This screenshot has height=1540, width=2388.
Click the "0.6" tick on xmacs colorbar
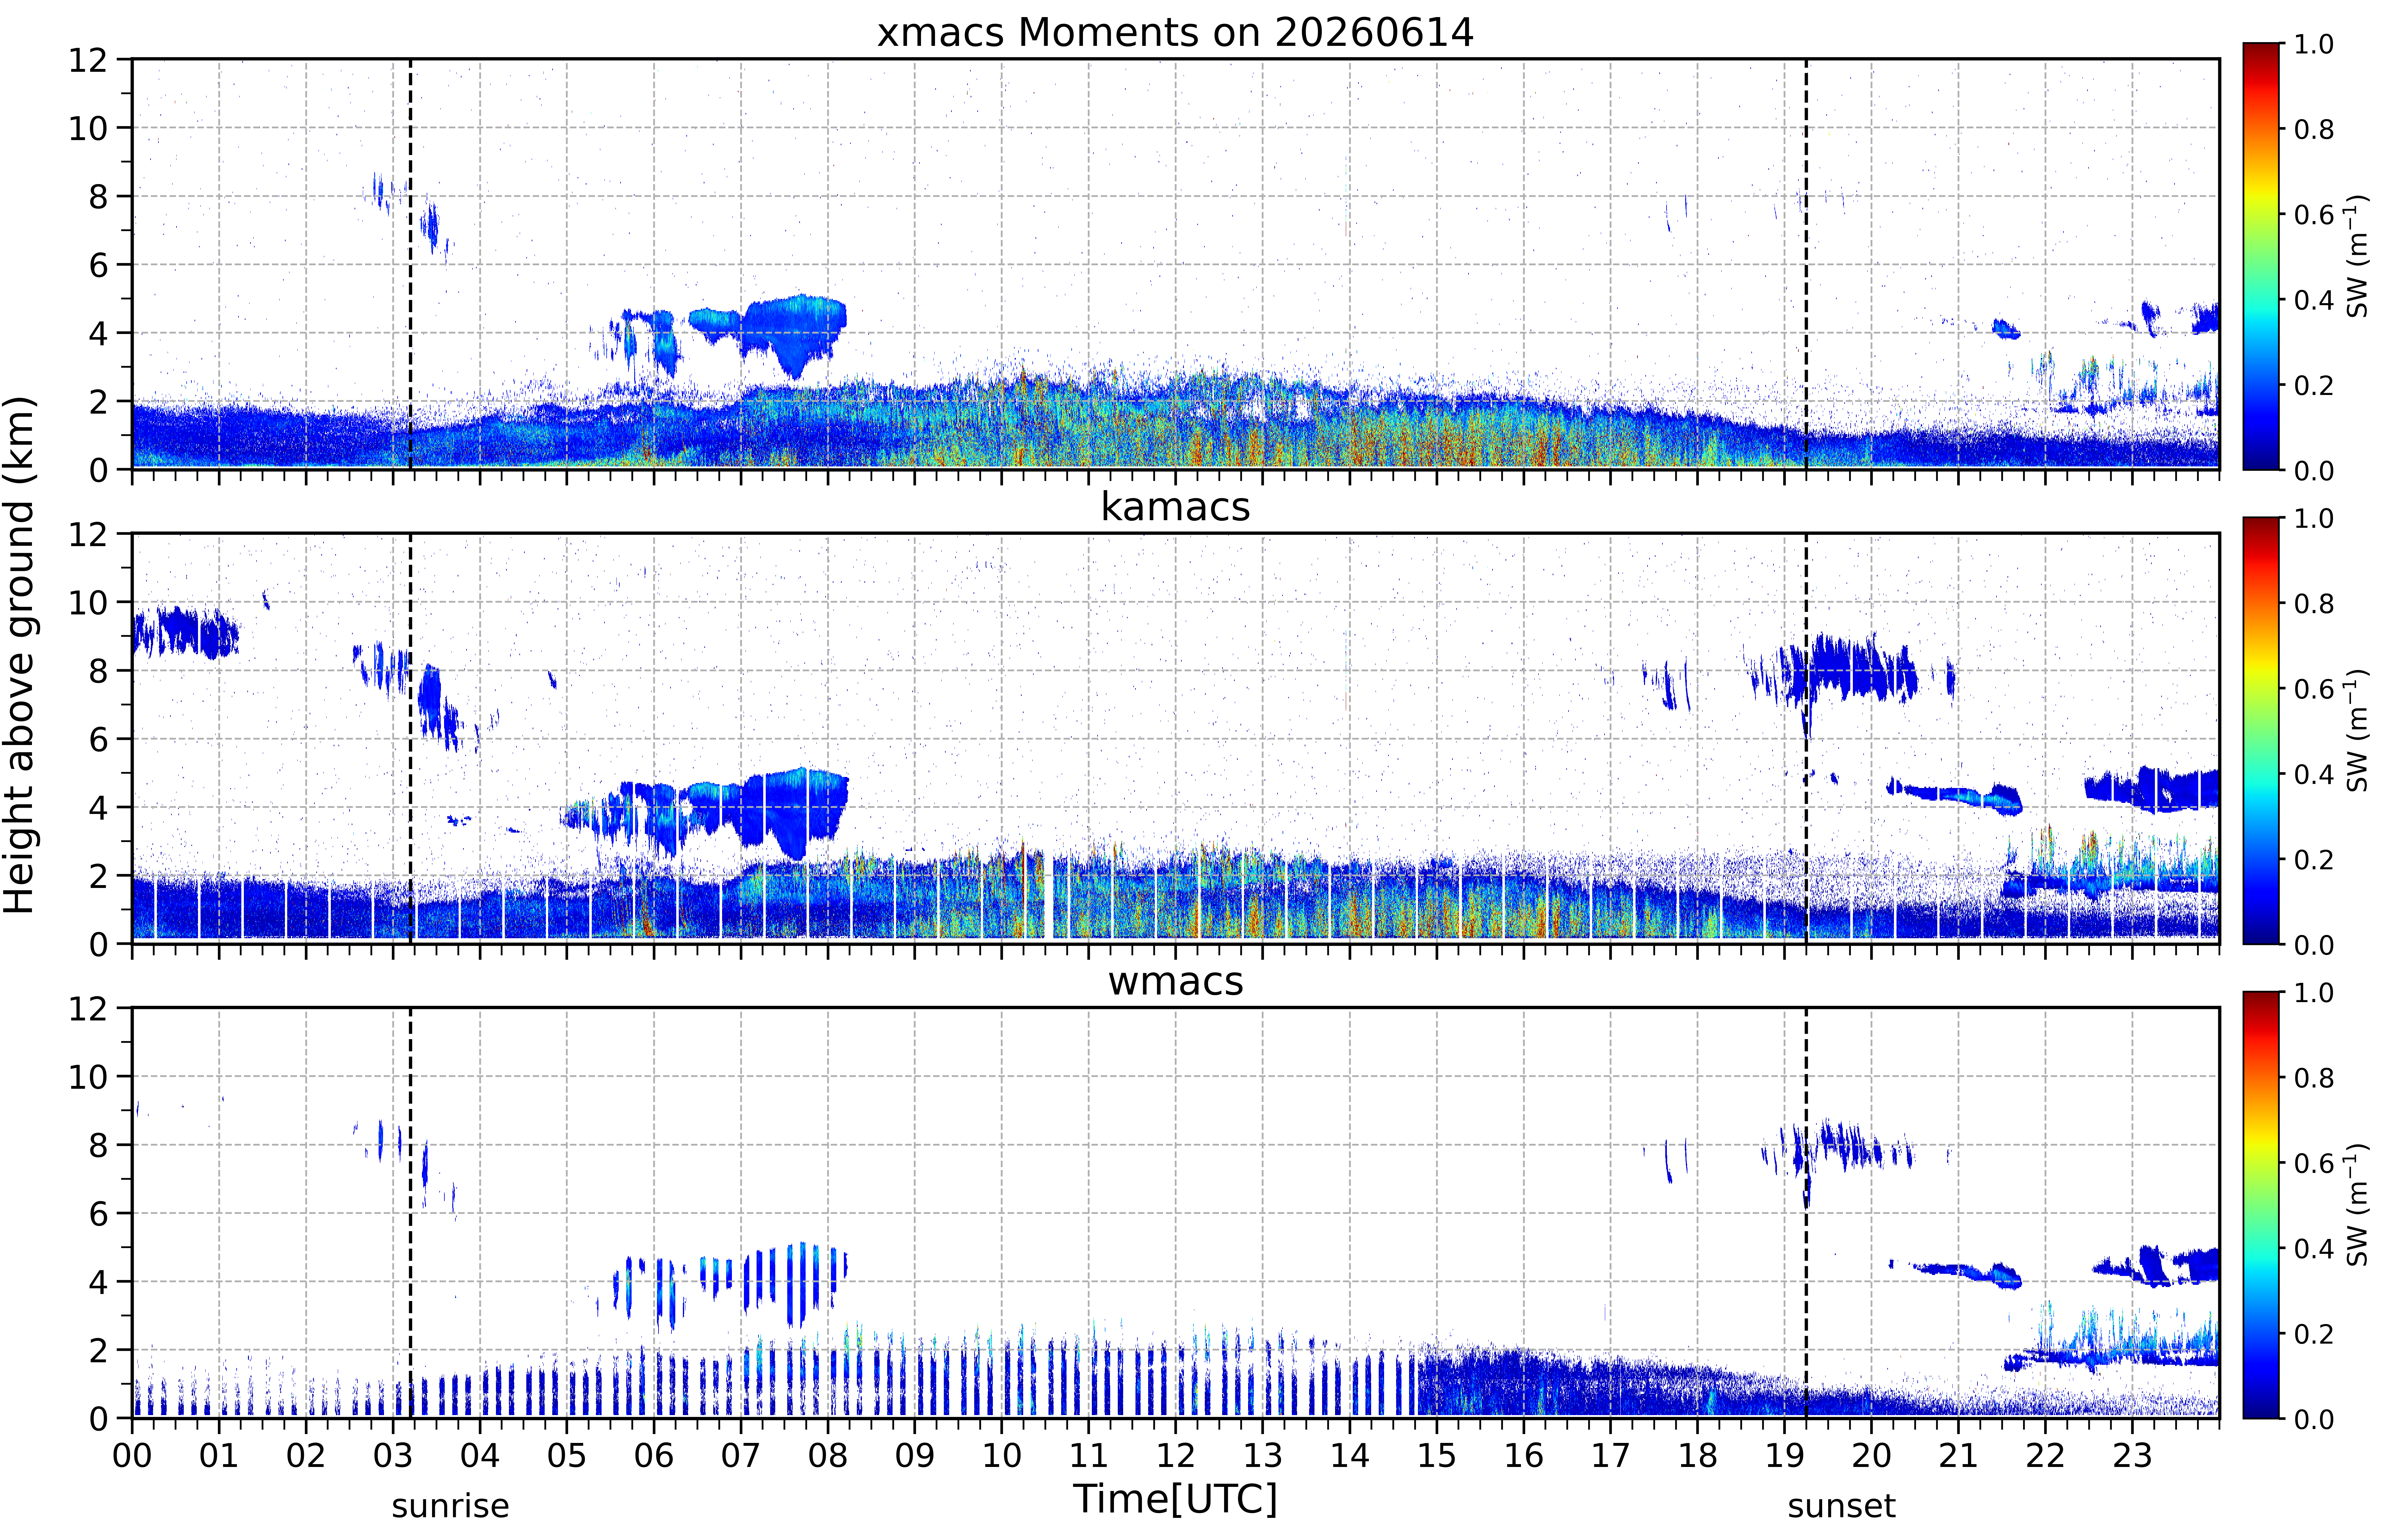(2314, 214)
